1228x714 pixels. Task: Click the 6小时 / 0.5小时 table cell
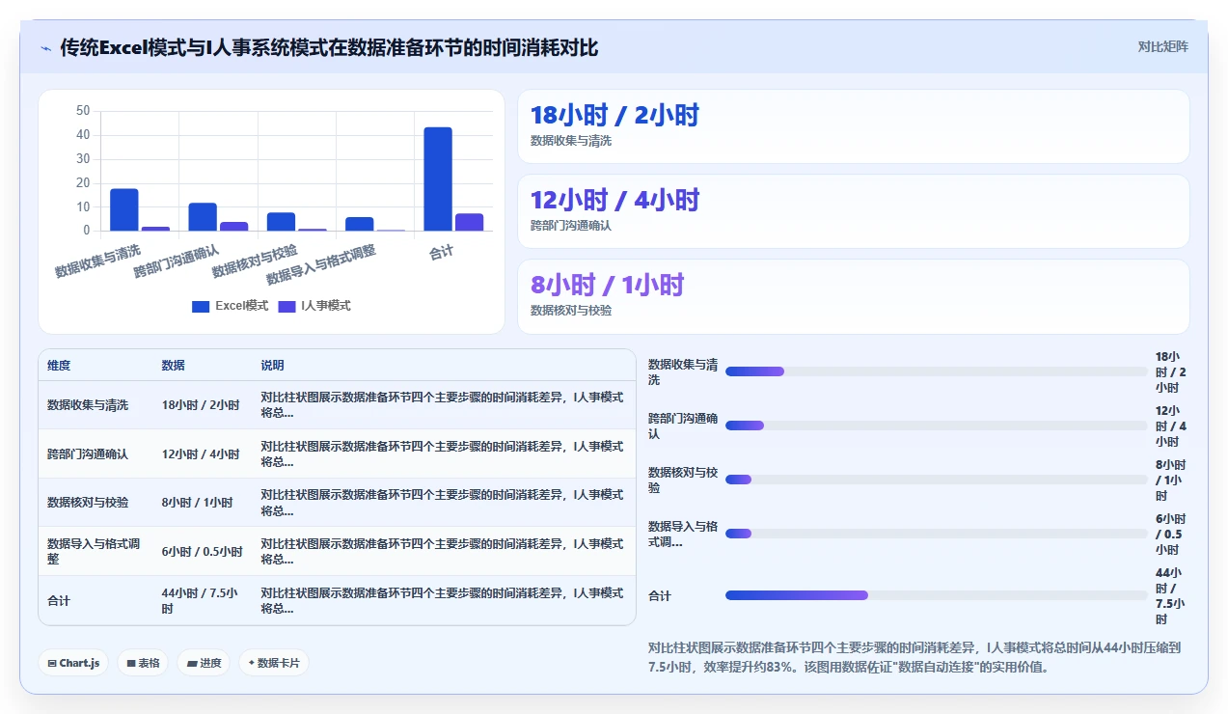point(203,552)
